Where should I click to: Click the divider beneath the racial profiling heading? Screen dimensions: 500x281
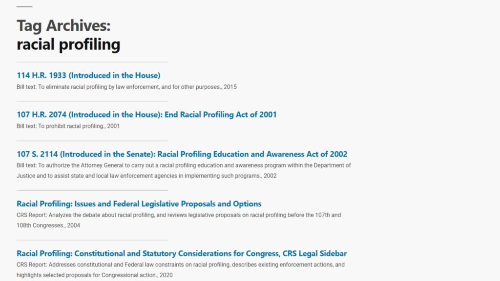pyautogui.click(x=92, y=62)
